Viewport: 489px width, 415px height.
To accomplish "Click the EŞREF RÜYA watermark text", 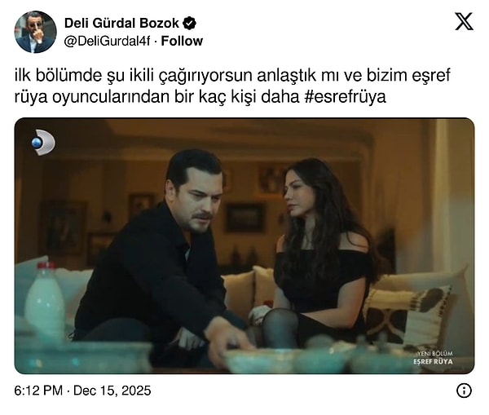I will pyautogui.click(x=433, y=362).
